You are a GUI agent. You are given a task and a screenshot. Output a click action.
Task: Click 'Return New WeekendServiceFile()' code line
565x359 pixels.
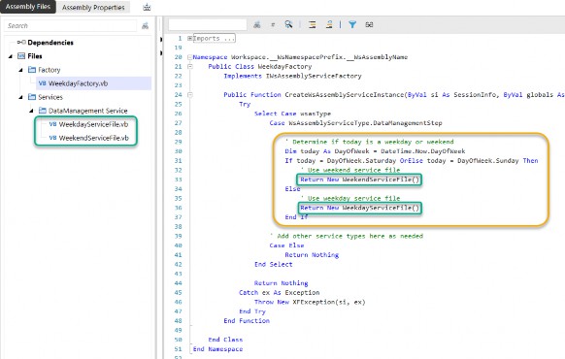click(359, 179)
